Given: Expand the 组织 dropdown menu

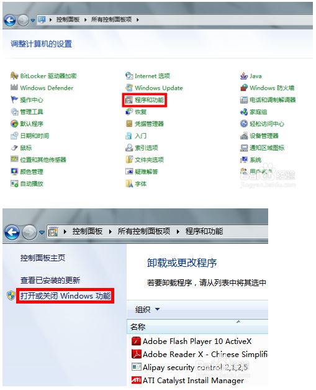Looking at the screenshot, I should pos(148,309).
